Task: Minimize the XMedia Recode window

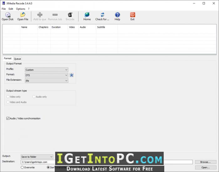Action: pyautogui.click(x=194, y=3)
